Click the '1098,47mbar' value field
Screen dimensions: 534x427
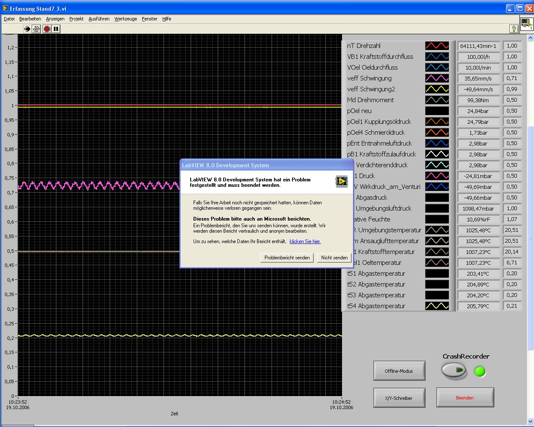click(479, 209)
